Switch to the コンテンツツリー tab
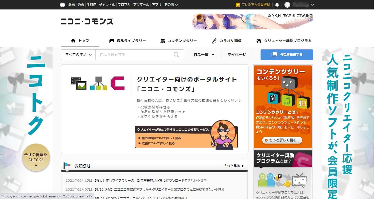The image size is (374, 199). (179, 41)
